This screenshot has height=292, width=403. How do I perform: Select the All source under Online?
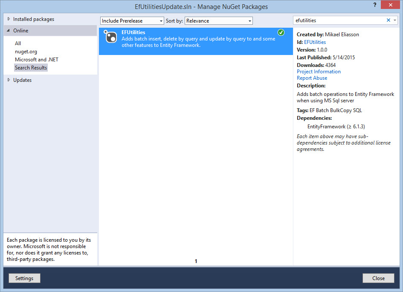click(x=18, y=43)
